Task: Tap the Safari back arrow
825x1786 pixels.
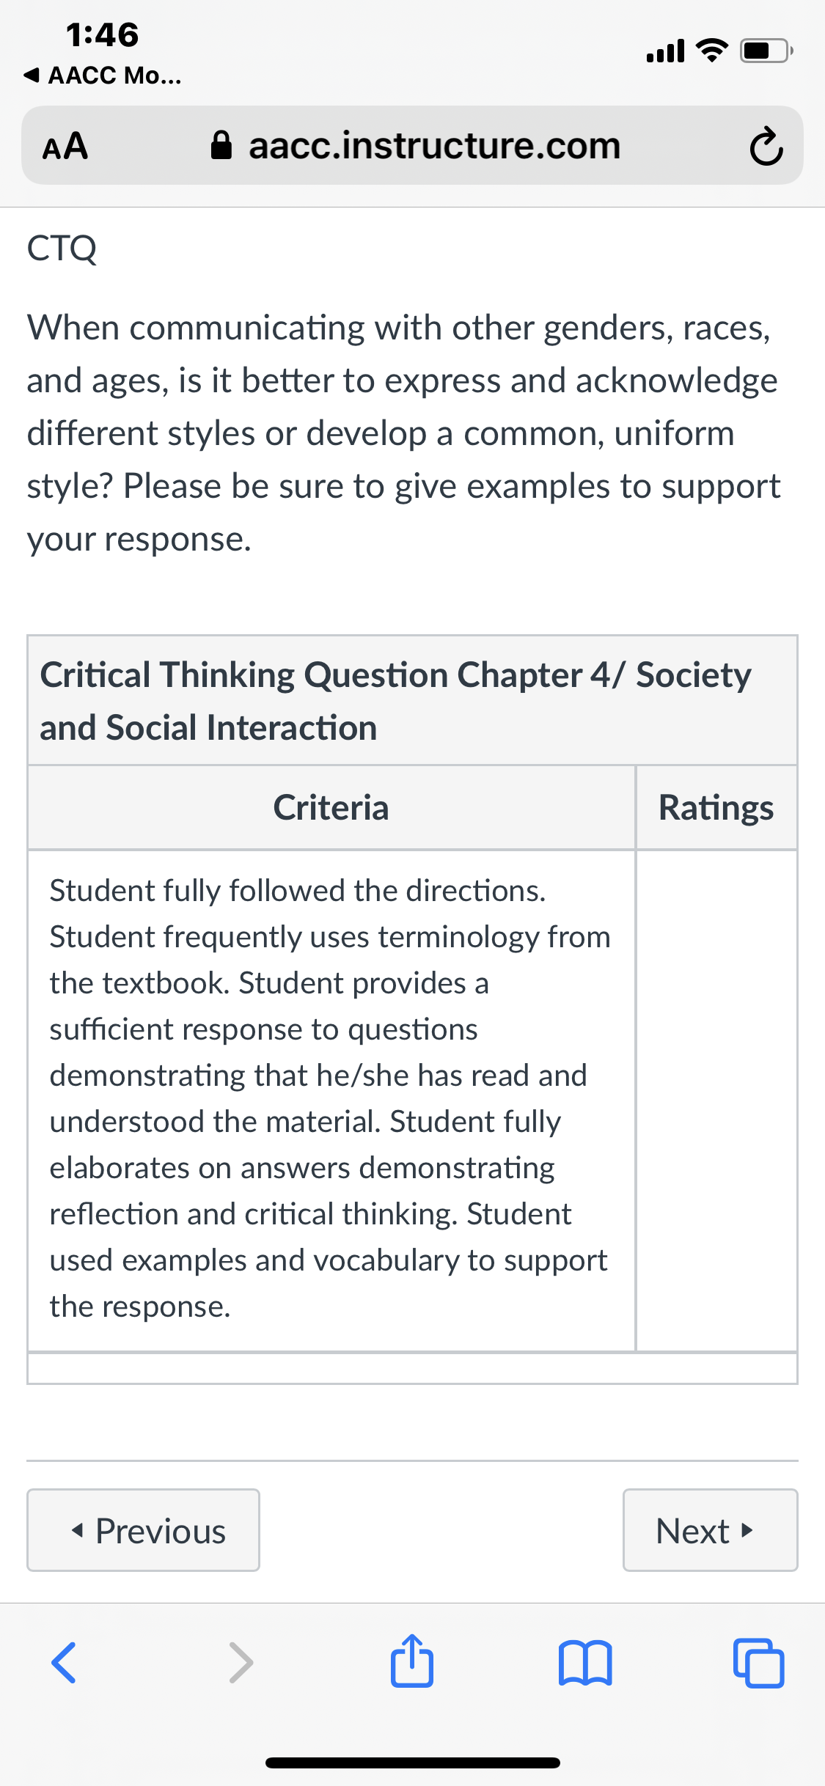Action: coord(64,1662)
